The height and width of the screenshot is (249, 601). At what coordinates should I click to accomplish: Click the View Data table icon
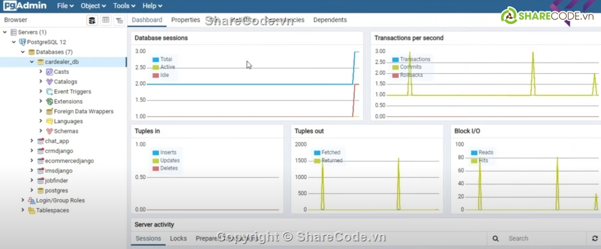pyautogui.click(x=106, y=20)
